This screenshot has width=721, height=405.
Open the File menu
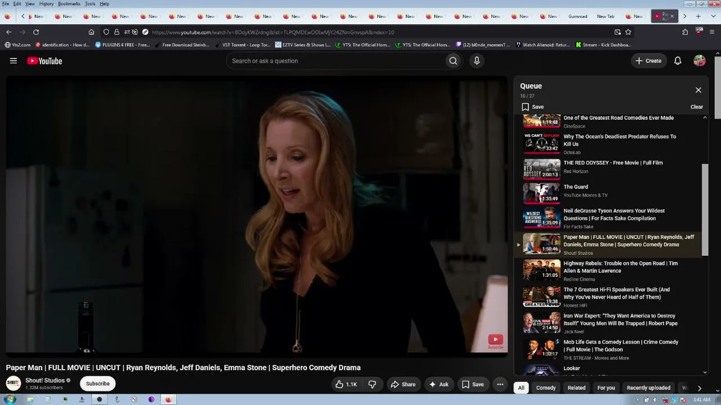coord(6,4)
